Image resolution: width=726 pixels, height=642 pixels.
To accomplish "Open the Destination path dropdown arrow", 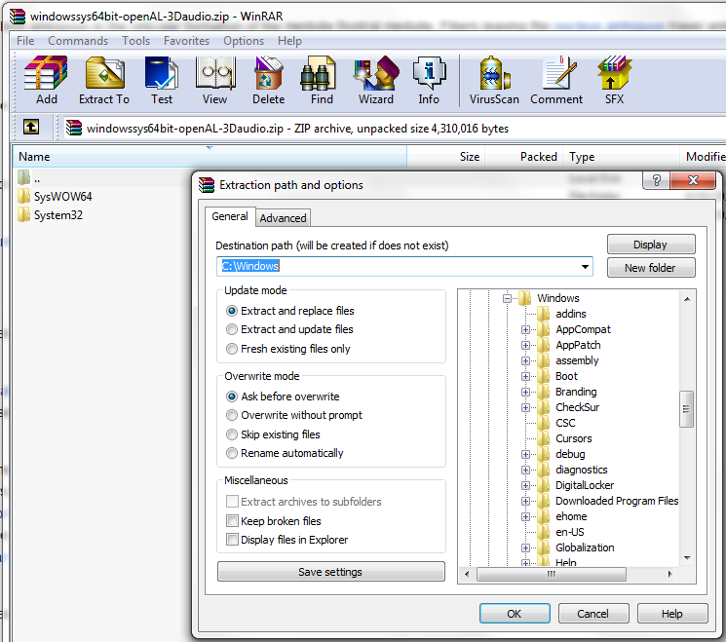I will tap(585, 267).
